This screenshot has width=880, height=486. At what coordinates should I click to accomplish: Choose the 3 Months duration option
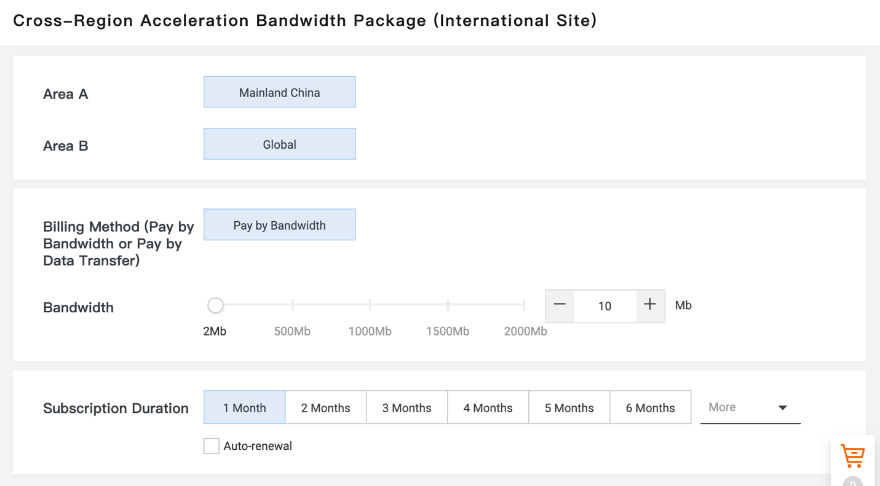click(406, 408)
